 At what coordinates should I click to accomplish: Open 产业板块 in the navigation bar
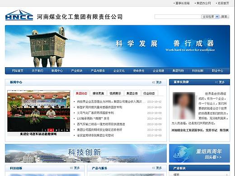tap(77, 71)
